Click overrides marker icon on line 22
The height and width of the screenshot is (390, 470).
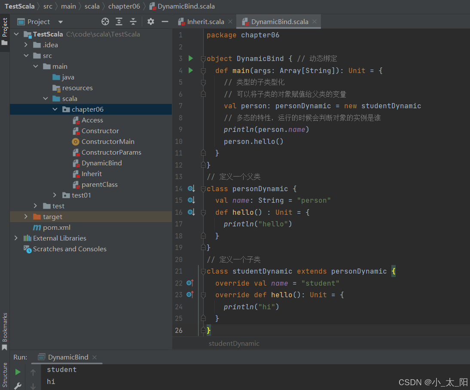coord(190,283)
